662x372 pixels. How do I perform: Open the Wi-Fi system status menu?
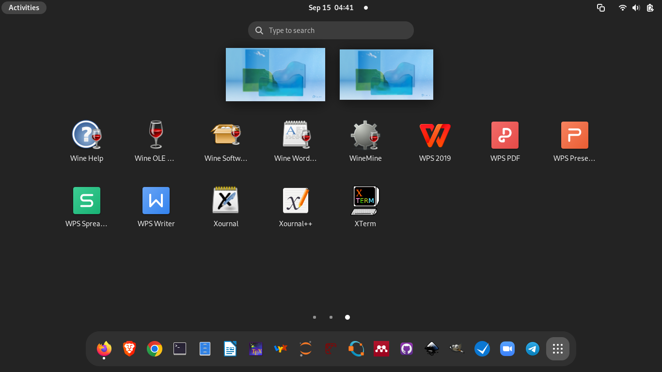pos(622,8)
